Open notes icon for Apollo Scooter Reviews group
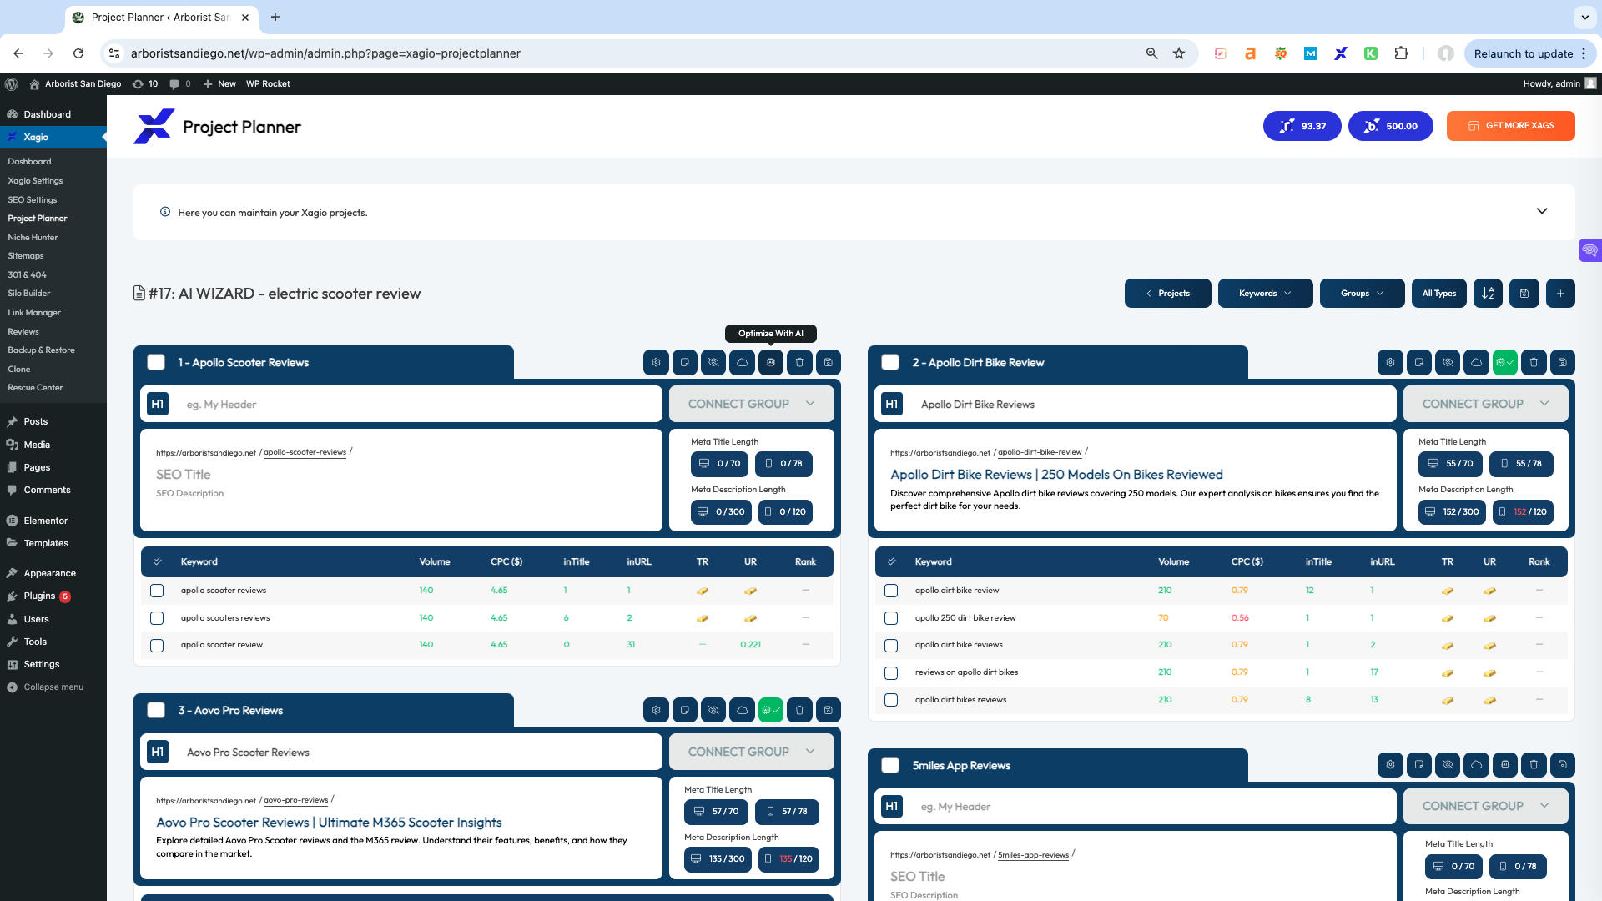The height and width of the screenshot is (901, 1602). [684, 362]
